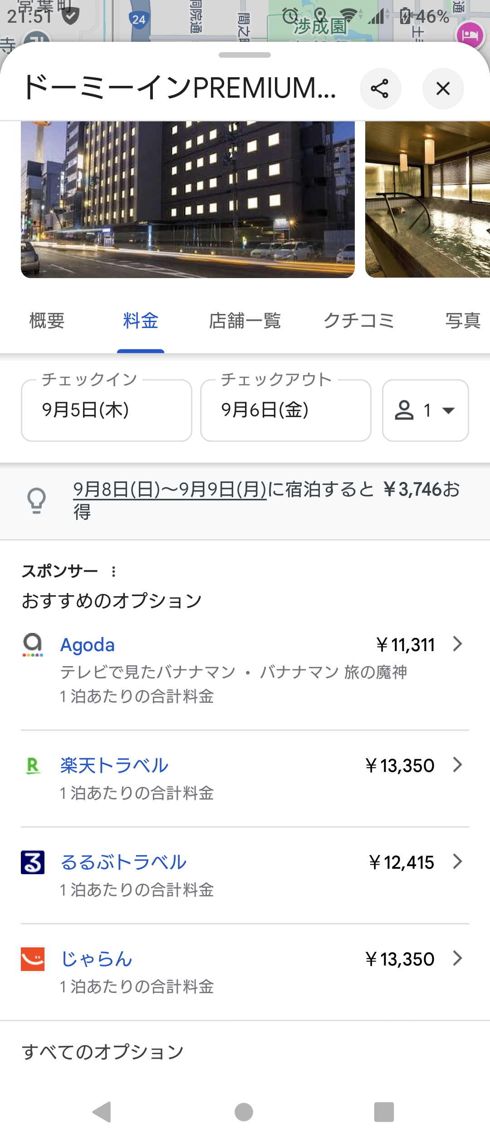Expand the るるぶトラベル ¥12,415 chevron

click(457, 861)
